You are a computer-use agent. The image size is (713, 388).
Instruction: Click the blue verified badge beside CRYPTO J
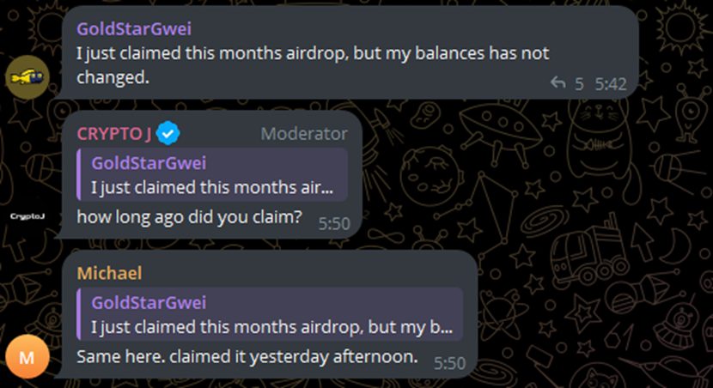(167, 133)
